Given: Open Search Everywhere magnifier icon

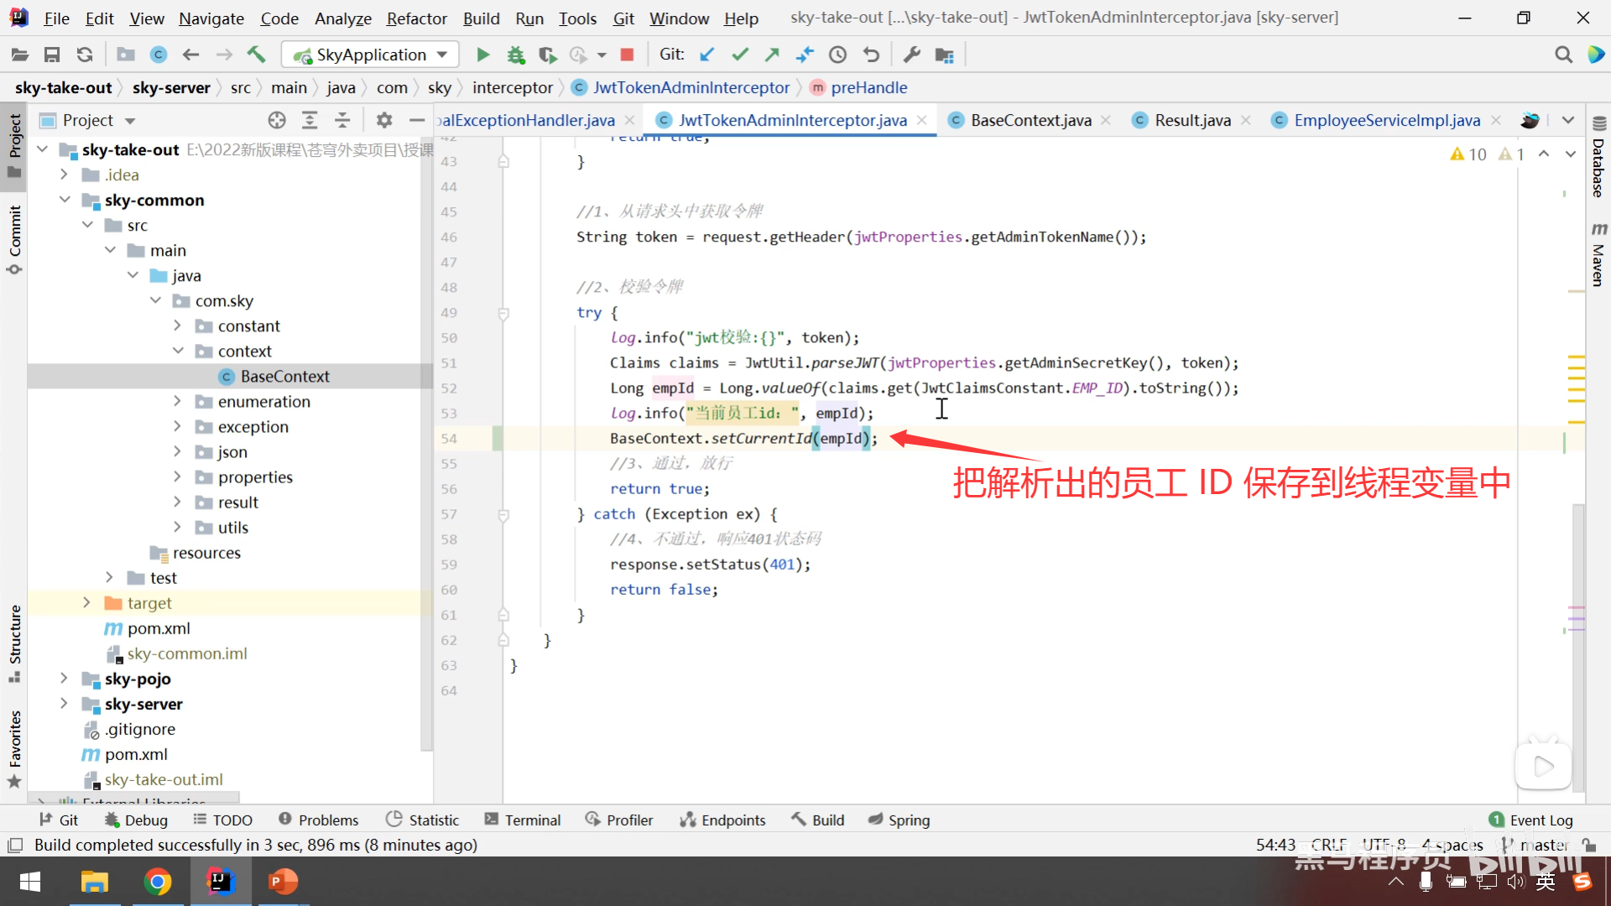Looking at the screenshot, I should pos(1563,55).
